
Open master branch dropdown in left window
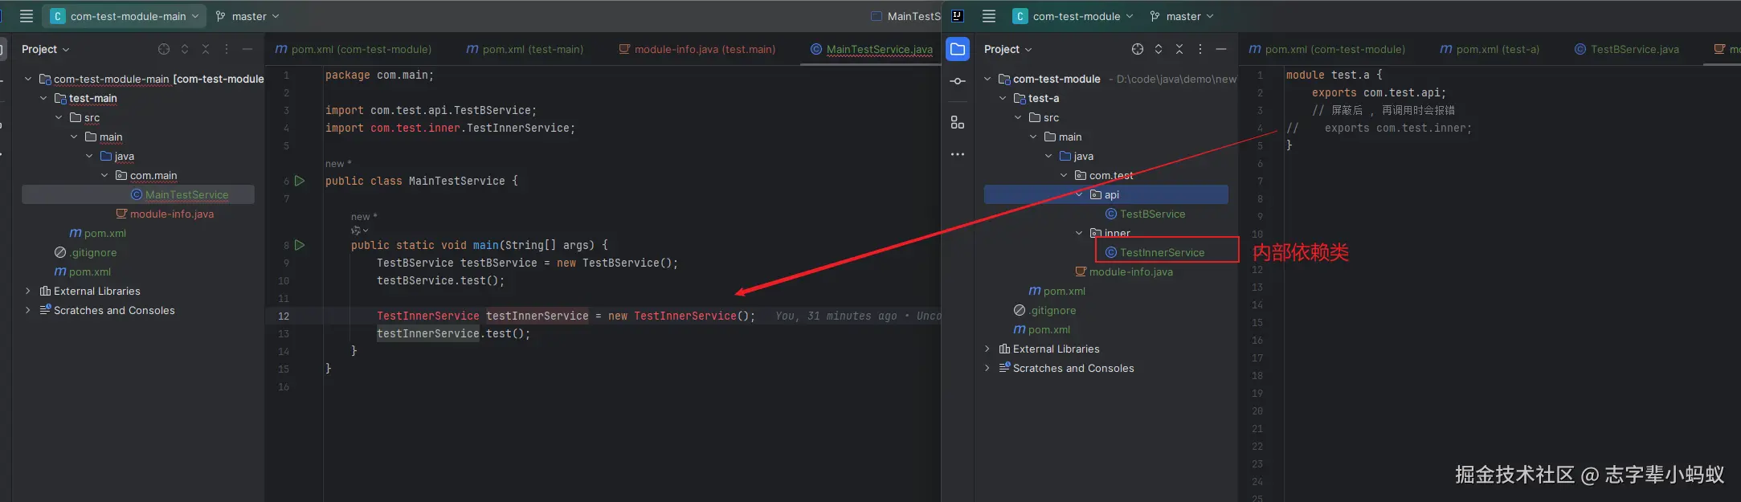tap(247, 16)
